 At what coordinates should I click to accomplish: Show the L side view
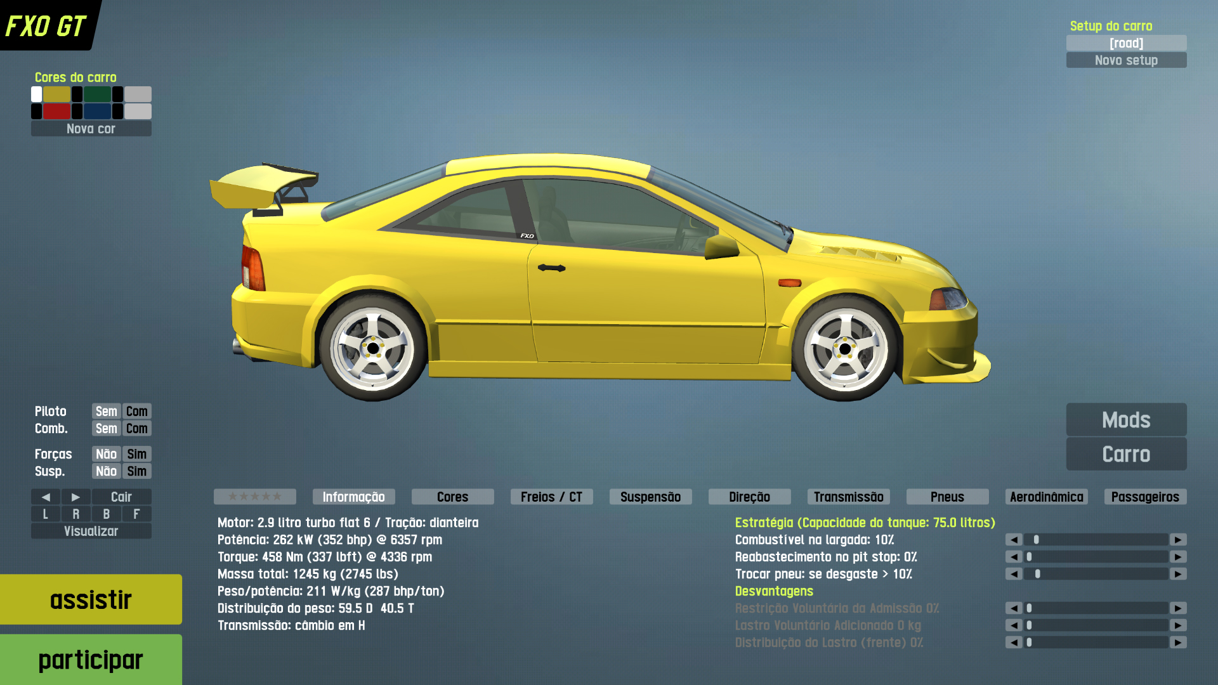point(45,514)
